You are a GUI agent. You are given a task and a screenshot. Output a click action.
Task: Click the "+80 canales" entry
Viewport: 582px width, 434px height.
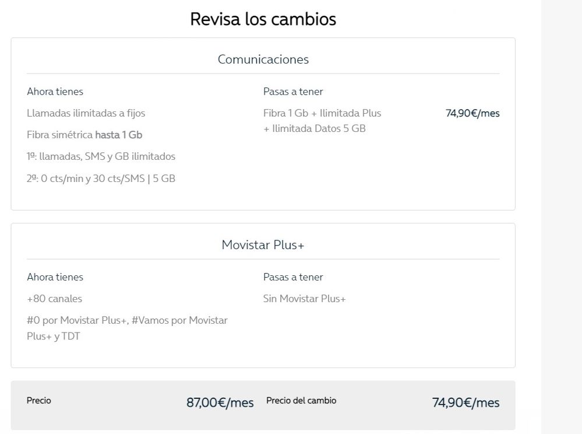[54, 299]
